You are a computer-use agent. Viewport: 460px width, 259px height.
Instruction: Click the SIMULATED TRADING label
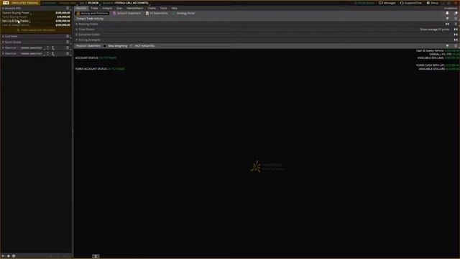24,3
